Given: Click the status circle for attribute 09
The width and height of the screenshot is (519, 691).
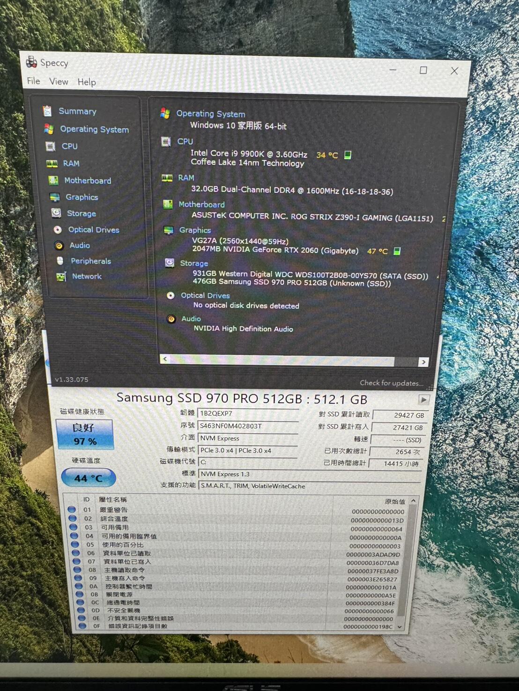Looking at the screenshot, I should pyautogui.click(x=78, y=578).
